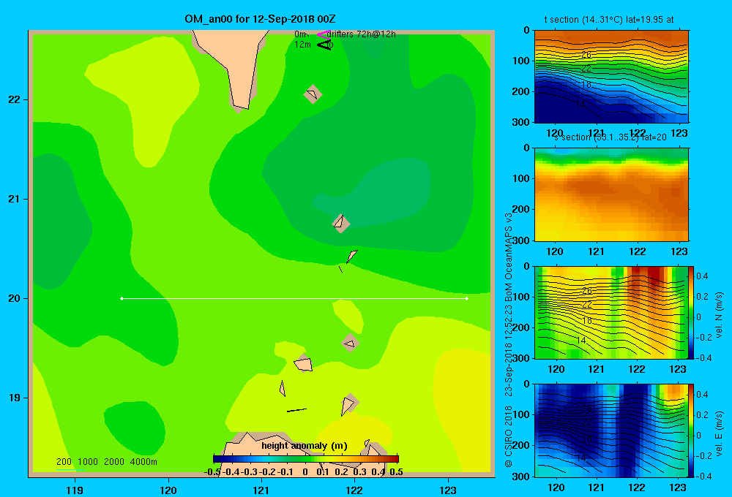The height and width of the screenshot is (497, 732).
Task: Click the 'vel. N (m/s)' axis label
Action: [720, 315]
